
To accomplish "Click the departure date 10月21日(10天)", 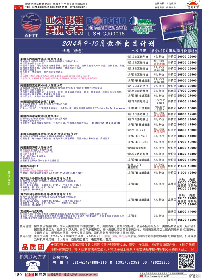I will 138,142.
